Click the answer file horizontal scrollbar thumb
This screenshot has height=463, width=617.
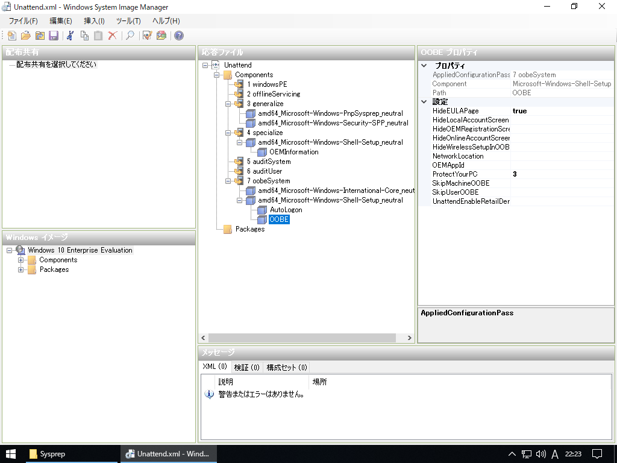[302, 338]
